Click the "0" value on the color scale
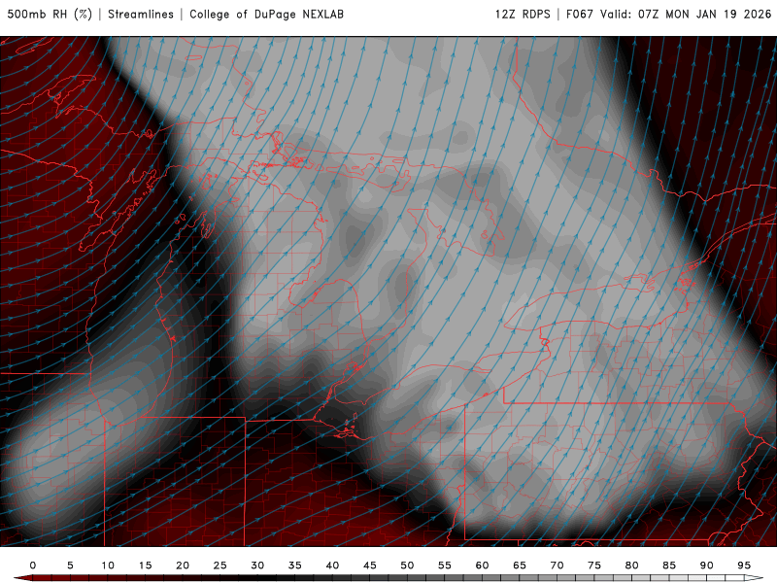Image resolution: width=777 pixels, height=583 pixels. (x=33, y=566)
